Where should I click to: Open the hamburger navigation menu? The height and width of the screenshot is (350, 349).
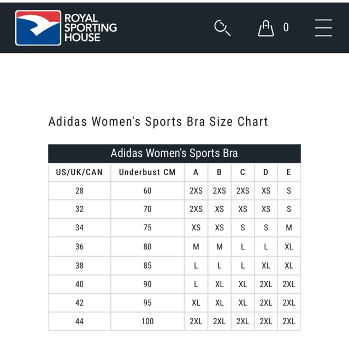(x=323, y=27)
